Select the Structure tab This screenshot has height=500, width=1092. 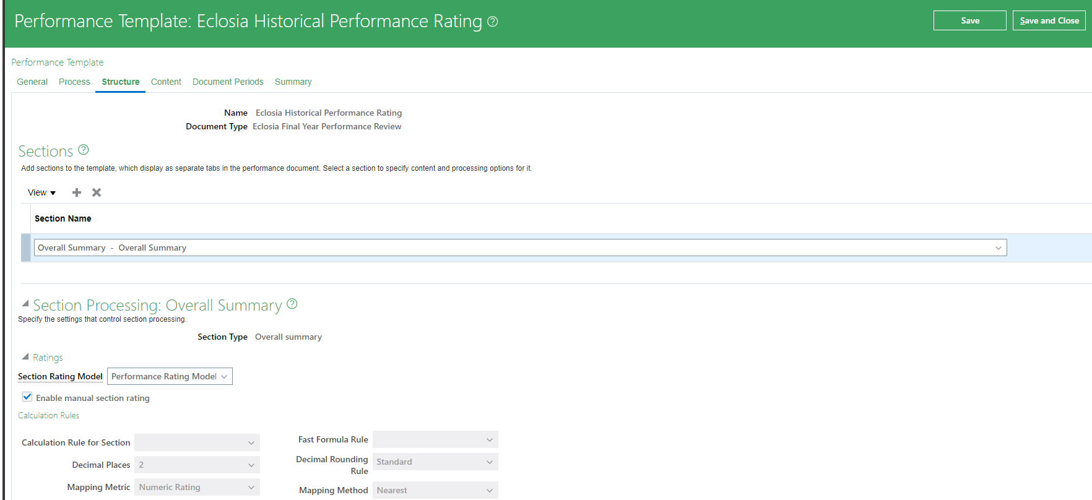click(x=121, y=82)
